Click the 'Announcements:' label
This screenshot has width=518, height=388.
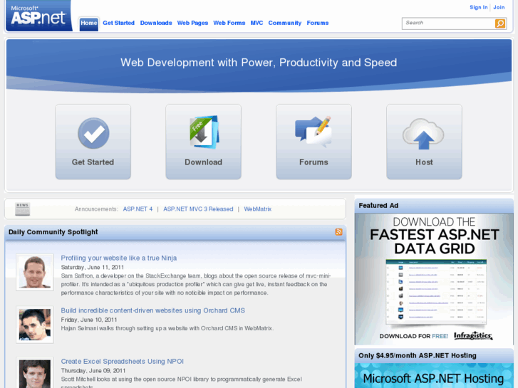[96, 209]
